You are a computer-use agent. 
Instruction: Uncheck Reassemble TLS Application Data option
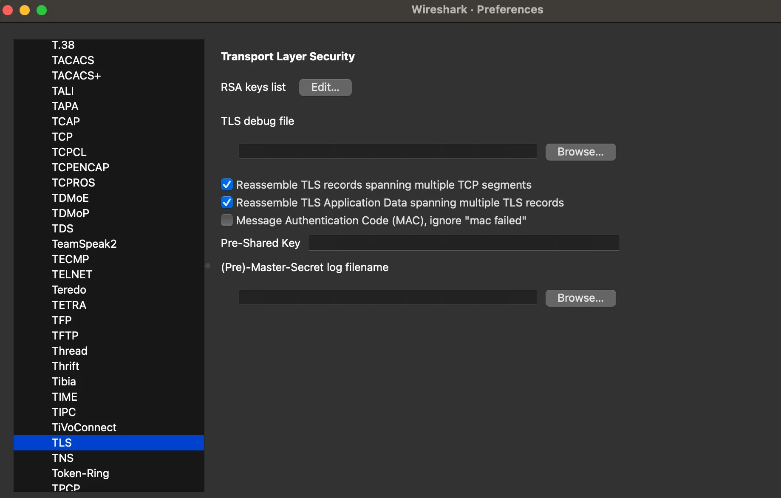click(x=227, y=203)
